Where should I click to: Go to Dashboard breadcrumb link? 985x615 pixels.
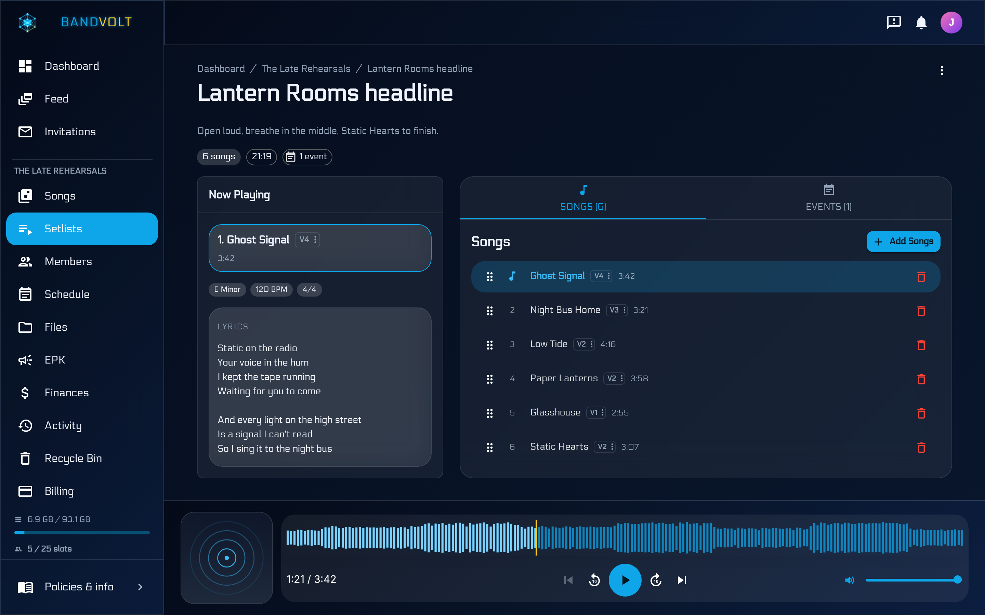click(221, 69)
